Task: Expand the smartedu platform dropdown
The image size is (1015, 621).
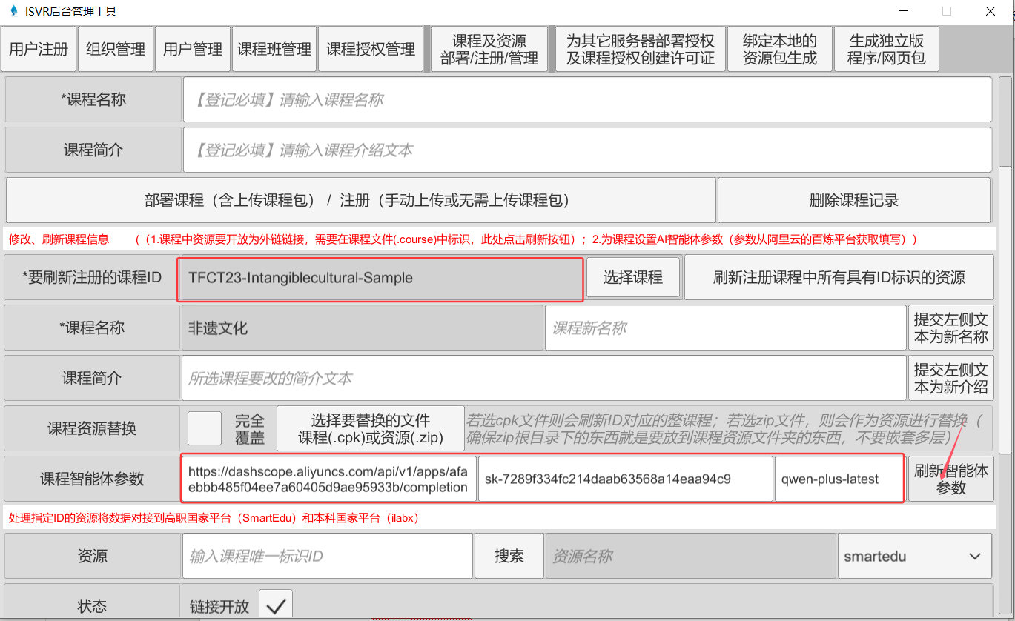Action: [x=914, y=556]
